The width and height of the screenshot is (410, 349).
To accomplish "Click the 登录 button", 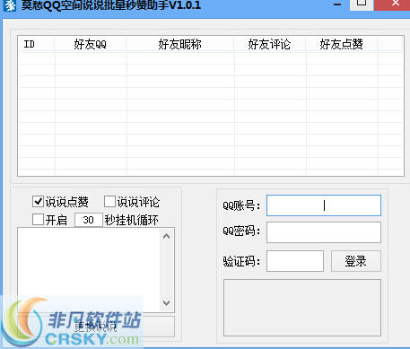I will click(356, 261).
